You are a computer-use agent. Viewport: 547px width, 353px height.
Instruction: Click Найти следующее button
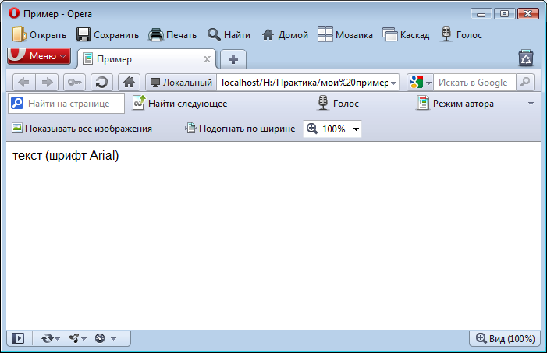coord(179,104)
